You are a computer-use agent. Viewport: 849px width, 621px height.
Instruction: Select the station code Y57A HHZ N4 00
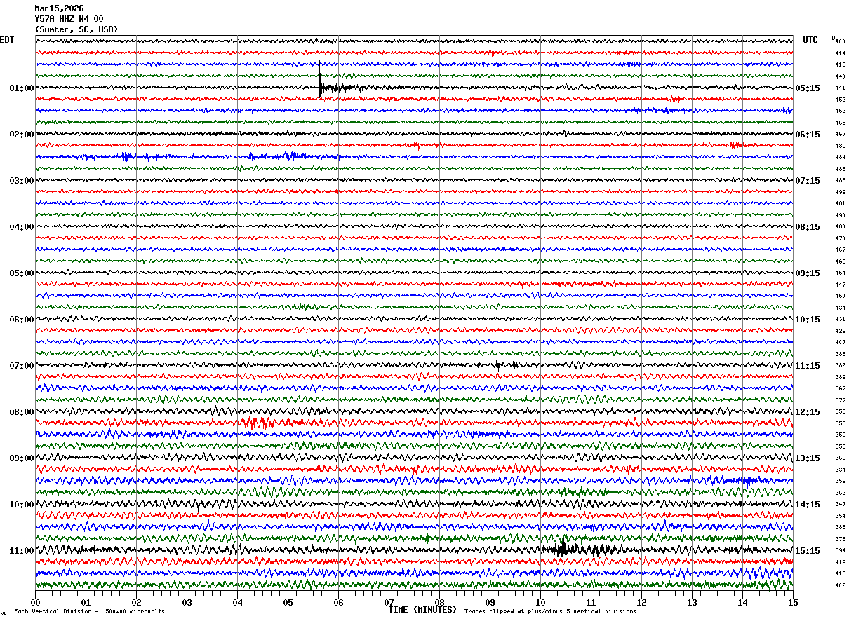(x=69, y=19)
